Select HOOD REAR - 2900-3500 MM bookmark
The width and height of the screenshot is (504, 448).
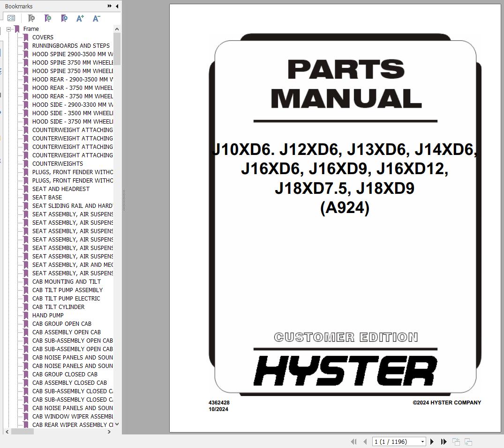click(73, 79)
